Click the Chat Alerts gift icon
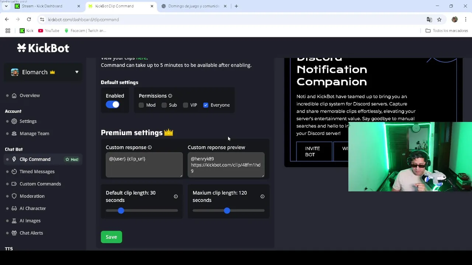The width and height of the screenshot is (472, 265). pos(14,233)
